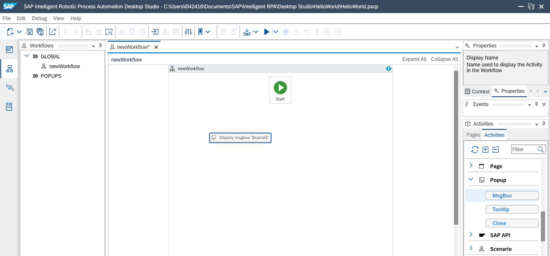550x256 pixels.
Task: Click the Paste clipboard toolbar icon
Action: coord(142,32)
